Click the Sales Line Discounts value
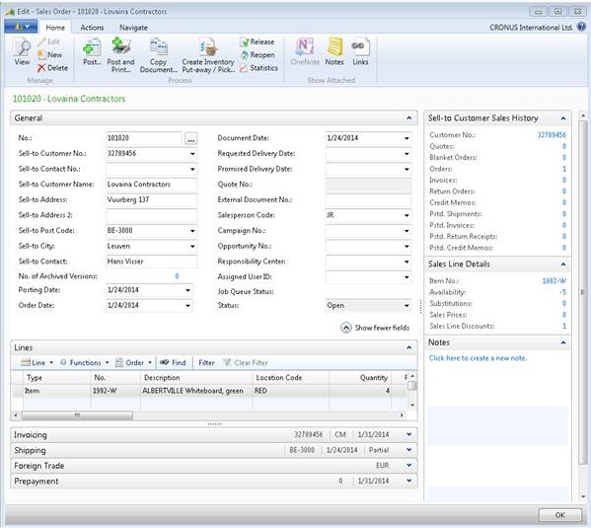Viewport: 591px width, 528px height. pyautogui.click(x=564, y=327)
